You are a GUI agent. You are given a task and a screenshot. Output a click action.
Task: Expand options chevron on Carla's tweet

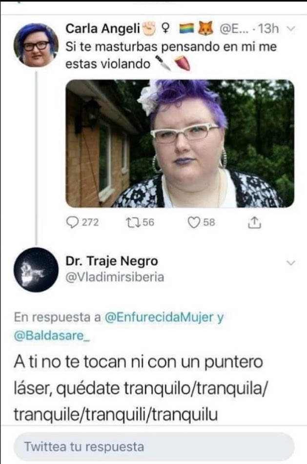(x=291, y=29)
